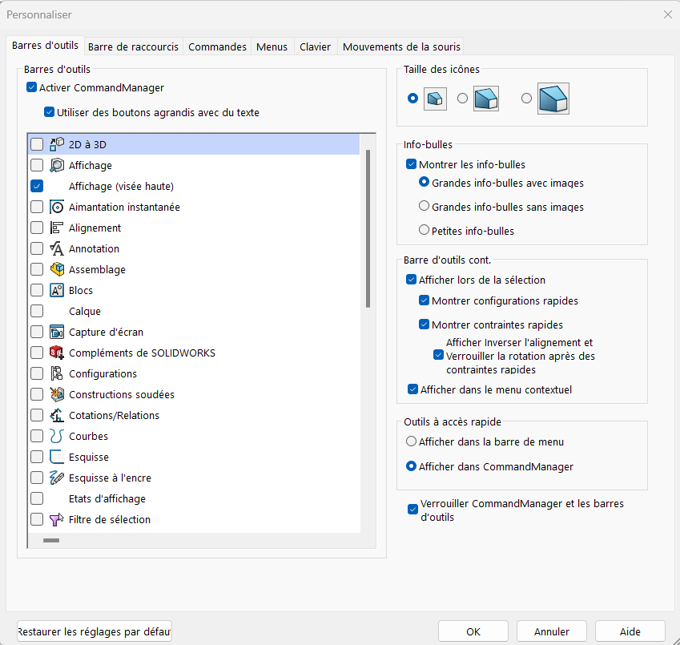Enable the Esquisse toolbar checkbox
The height and width of the screenshot is (645, 680).
(x=37, y=457)
